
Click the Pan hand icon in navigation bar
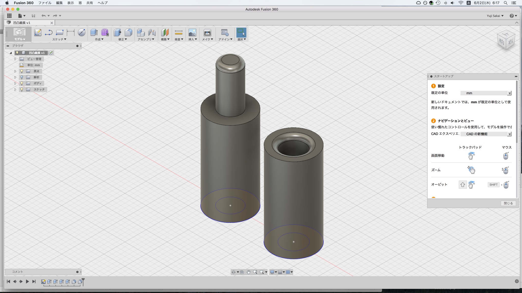pos(249,272)
